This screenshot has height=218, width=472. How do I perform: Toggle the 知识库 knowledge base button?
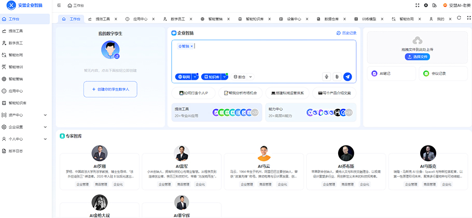click(212, 77)
